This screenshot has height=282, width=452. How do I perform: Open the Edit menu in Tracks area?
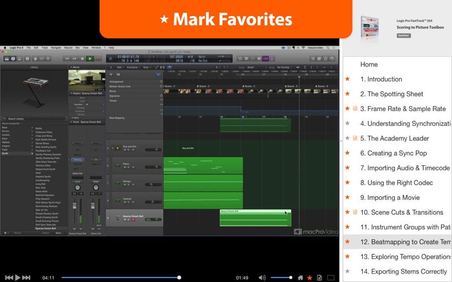tap(119, 67)
